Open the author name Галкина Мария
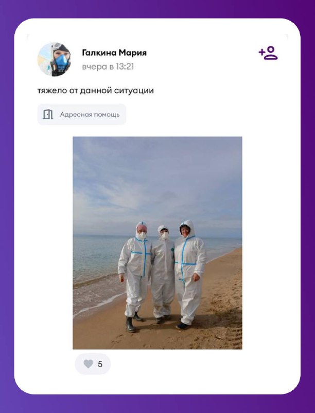 pos(114,53)
